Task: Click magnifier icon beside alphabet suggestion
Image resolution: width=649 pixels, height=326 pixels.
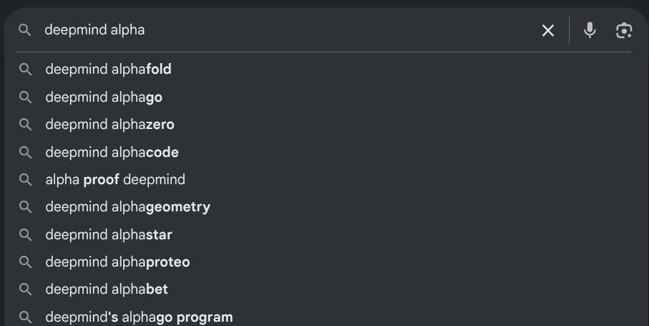Action: coord(26,289)
